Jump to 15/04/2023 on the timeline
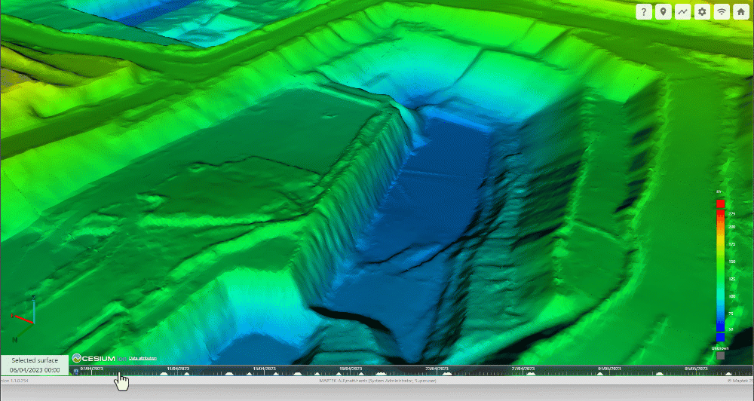This screenshot has width=754, height=401. pyautogui.click(x=264, y=369)
